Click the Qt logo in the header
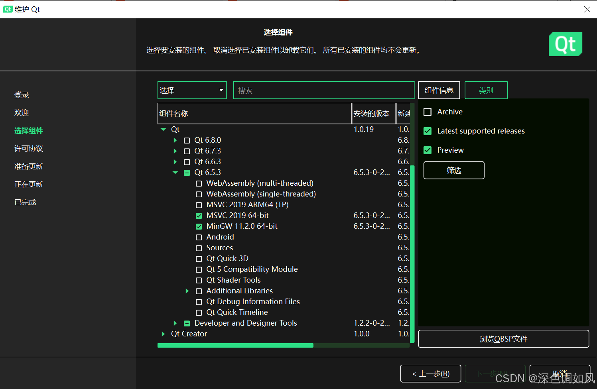 coord(565,44)
